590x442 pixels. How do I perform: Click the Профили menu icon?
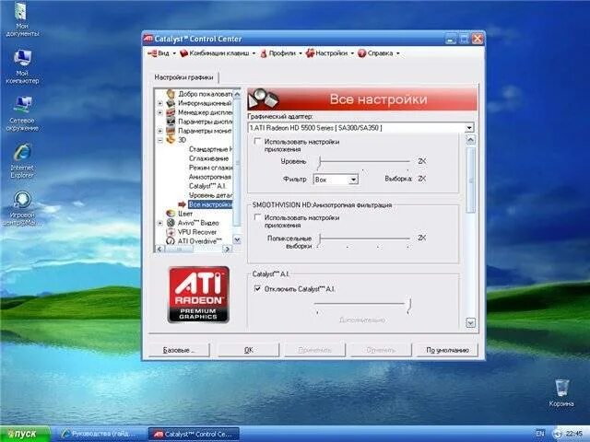point(264,53)
